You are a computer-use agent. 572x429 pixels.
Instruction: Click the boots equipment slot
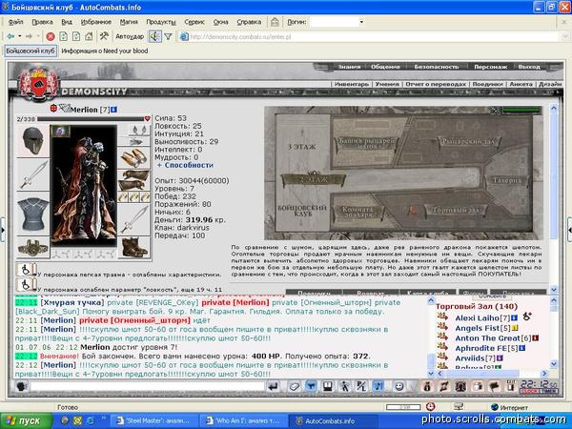tap(133, 247)
